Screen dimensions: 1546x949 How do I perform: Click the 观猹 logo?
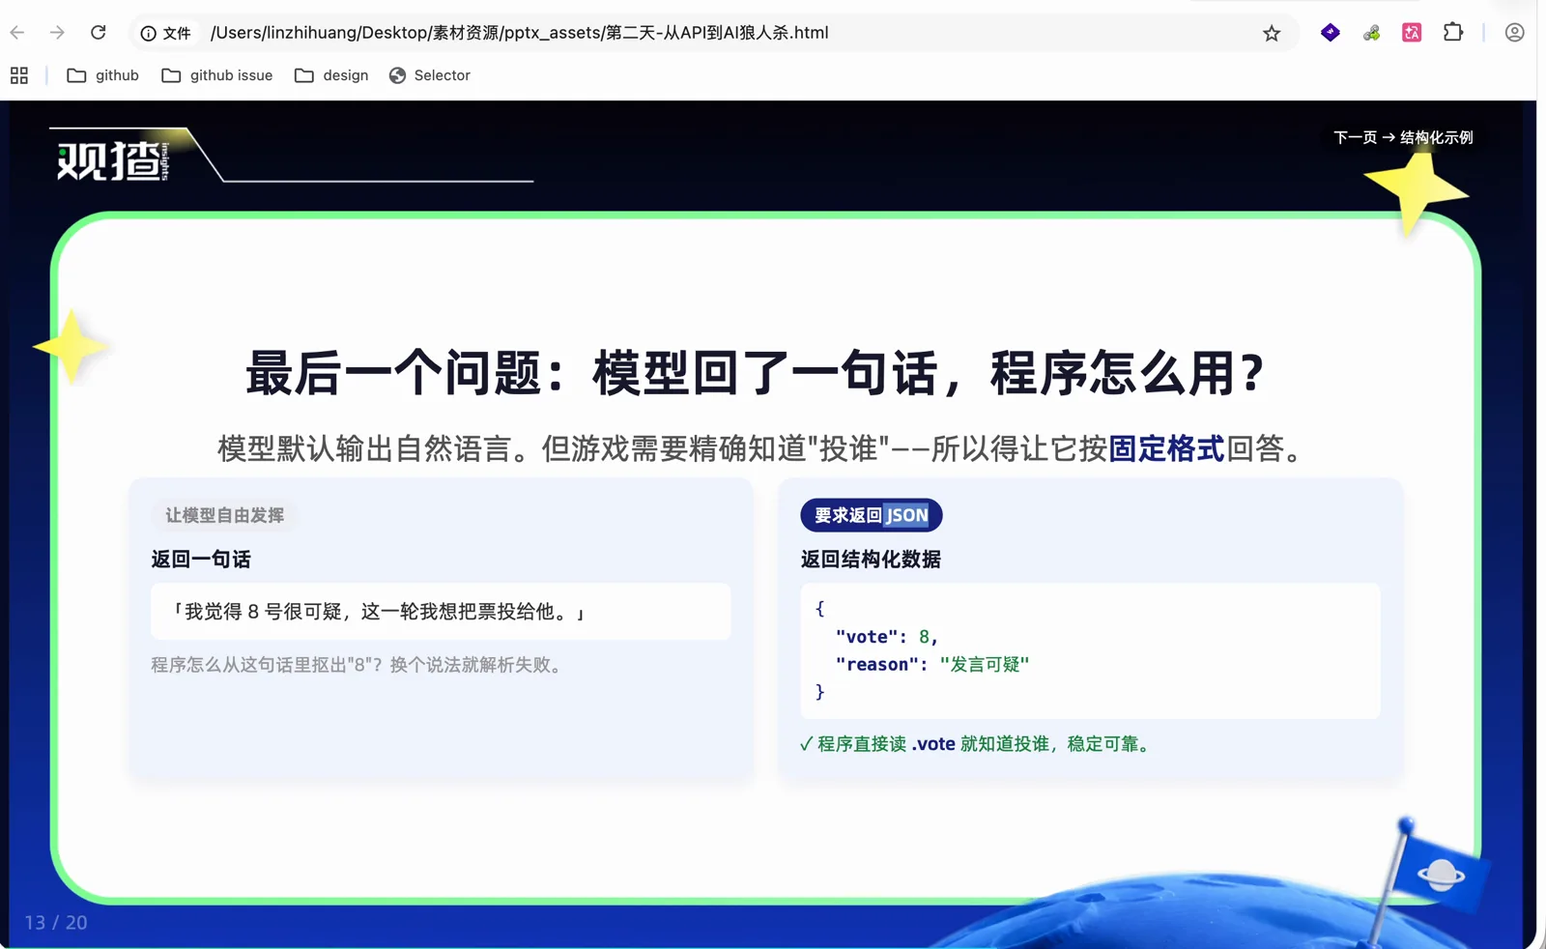[114, 160]
